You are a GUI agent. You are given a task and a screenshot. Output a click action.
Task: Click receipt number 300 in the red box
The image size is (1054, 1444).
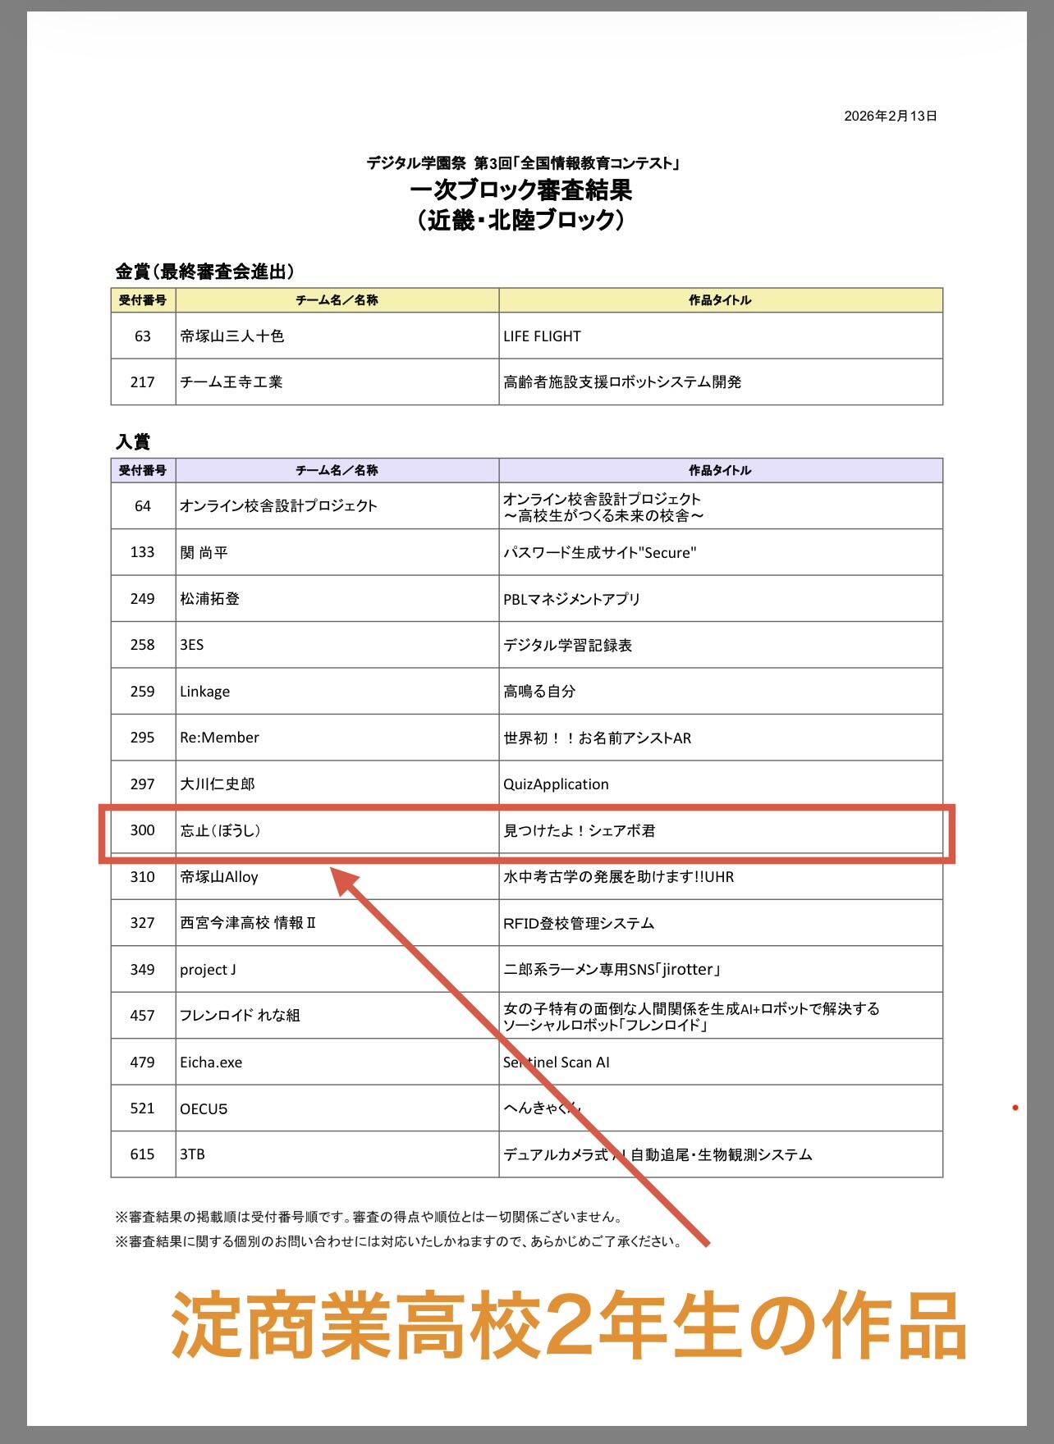click(142, 830)
